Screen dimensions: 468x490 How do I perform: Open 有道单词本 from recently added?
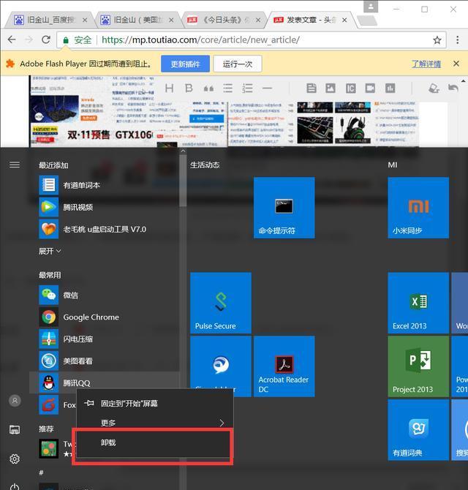tap(105, 185)
